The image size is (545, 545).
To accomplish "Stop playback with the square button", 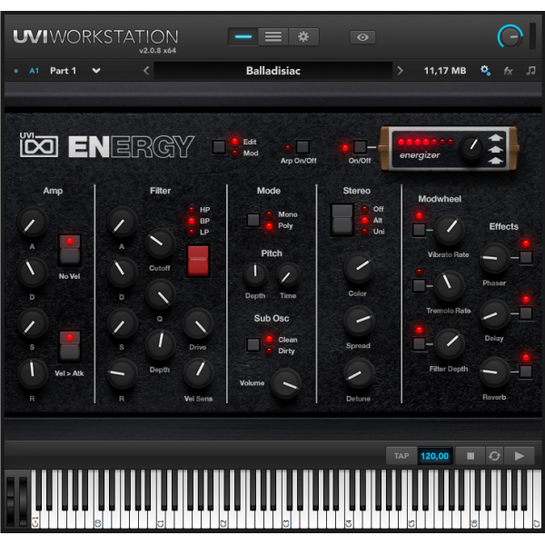I will [471, 456].
